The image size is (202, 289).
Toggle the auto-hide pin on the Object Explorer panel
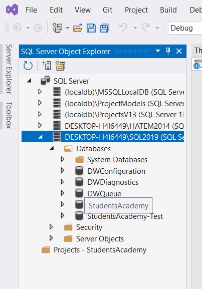(x=168, y=51)
